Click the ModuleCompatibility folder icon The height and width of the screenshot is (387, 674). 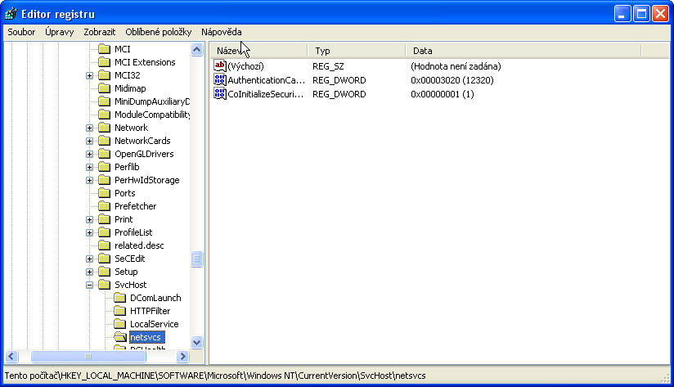point(104,115)
